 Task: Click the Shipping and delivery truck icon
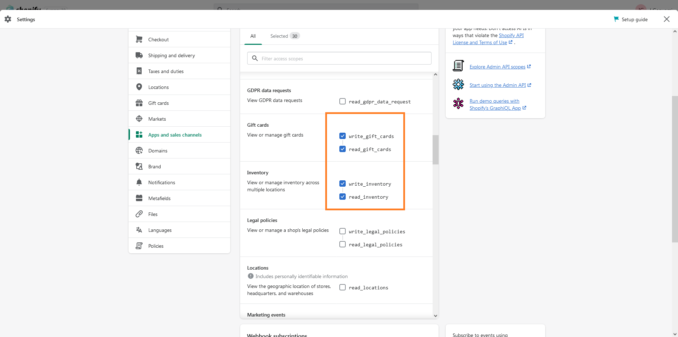139,55
